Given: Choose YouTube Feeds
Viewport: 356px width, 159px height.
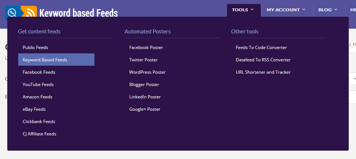Looking at the screenshot, I should (38, 84).
